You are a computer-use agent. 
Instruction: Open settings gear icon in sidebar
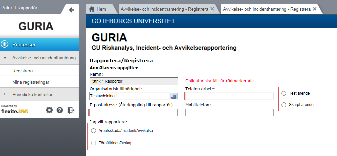(x=49, y=110)
